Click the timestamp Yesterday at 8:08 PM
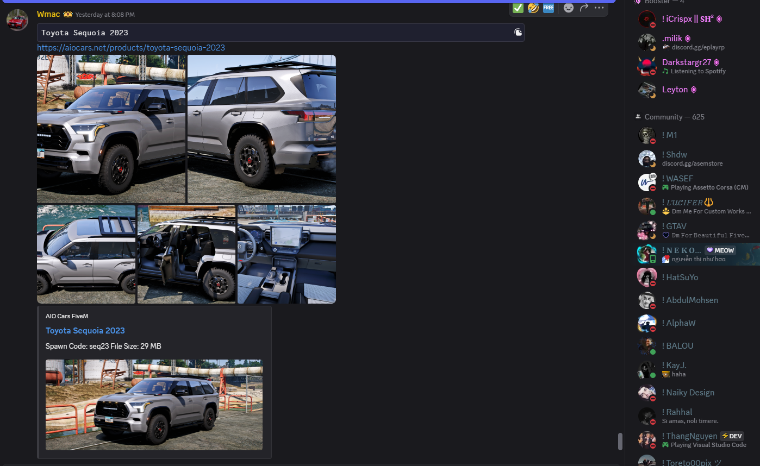This screenshot has height=466, width=760. [105, 15]
